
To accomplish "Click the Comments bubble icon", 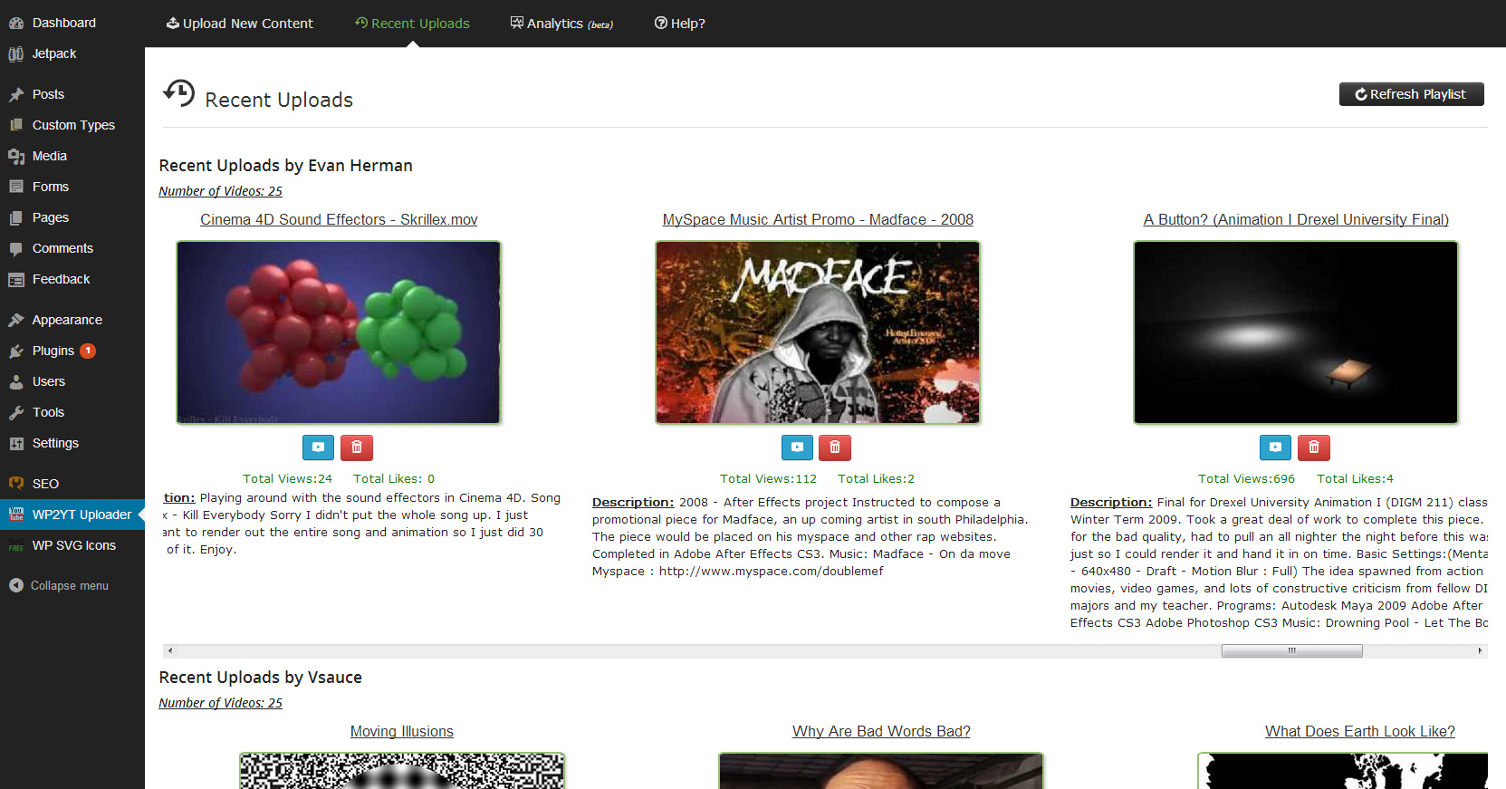I will 16,248.
